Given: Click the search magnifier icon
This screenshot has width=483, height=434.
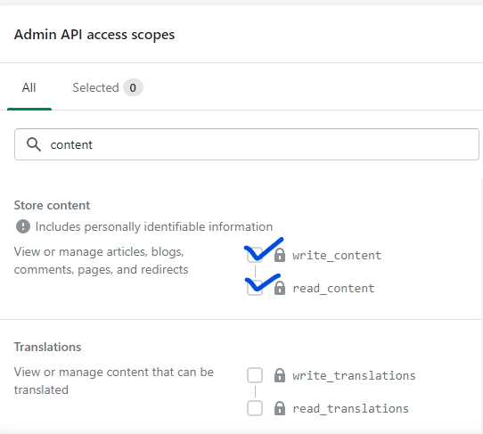Looking at the screenshot, I should pos(34,144).
